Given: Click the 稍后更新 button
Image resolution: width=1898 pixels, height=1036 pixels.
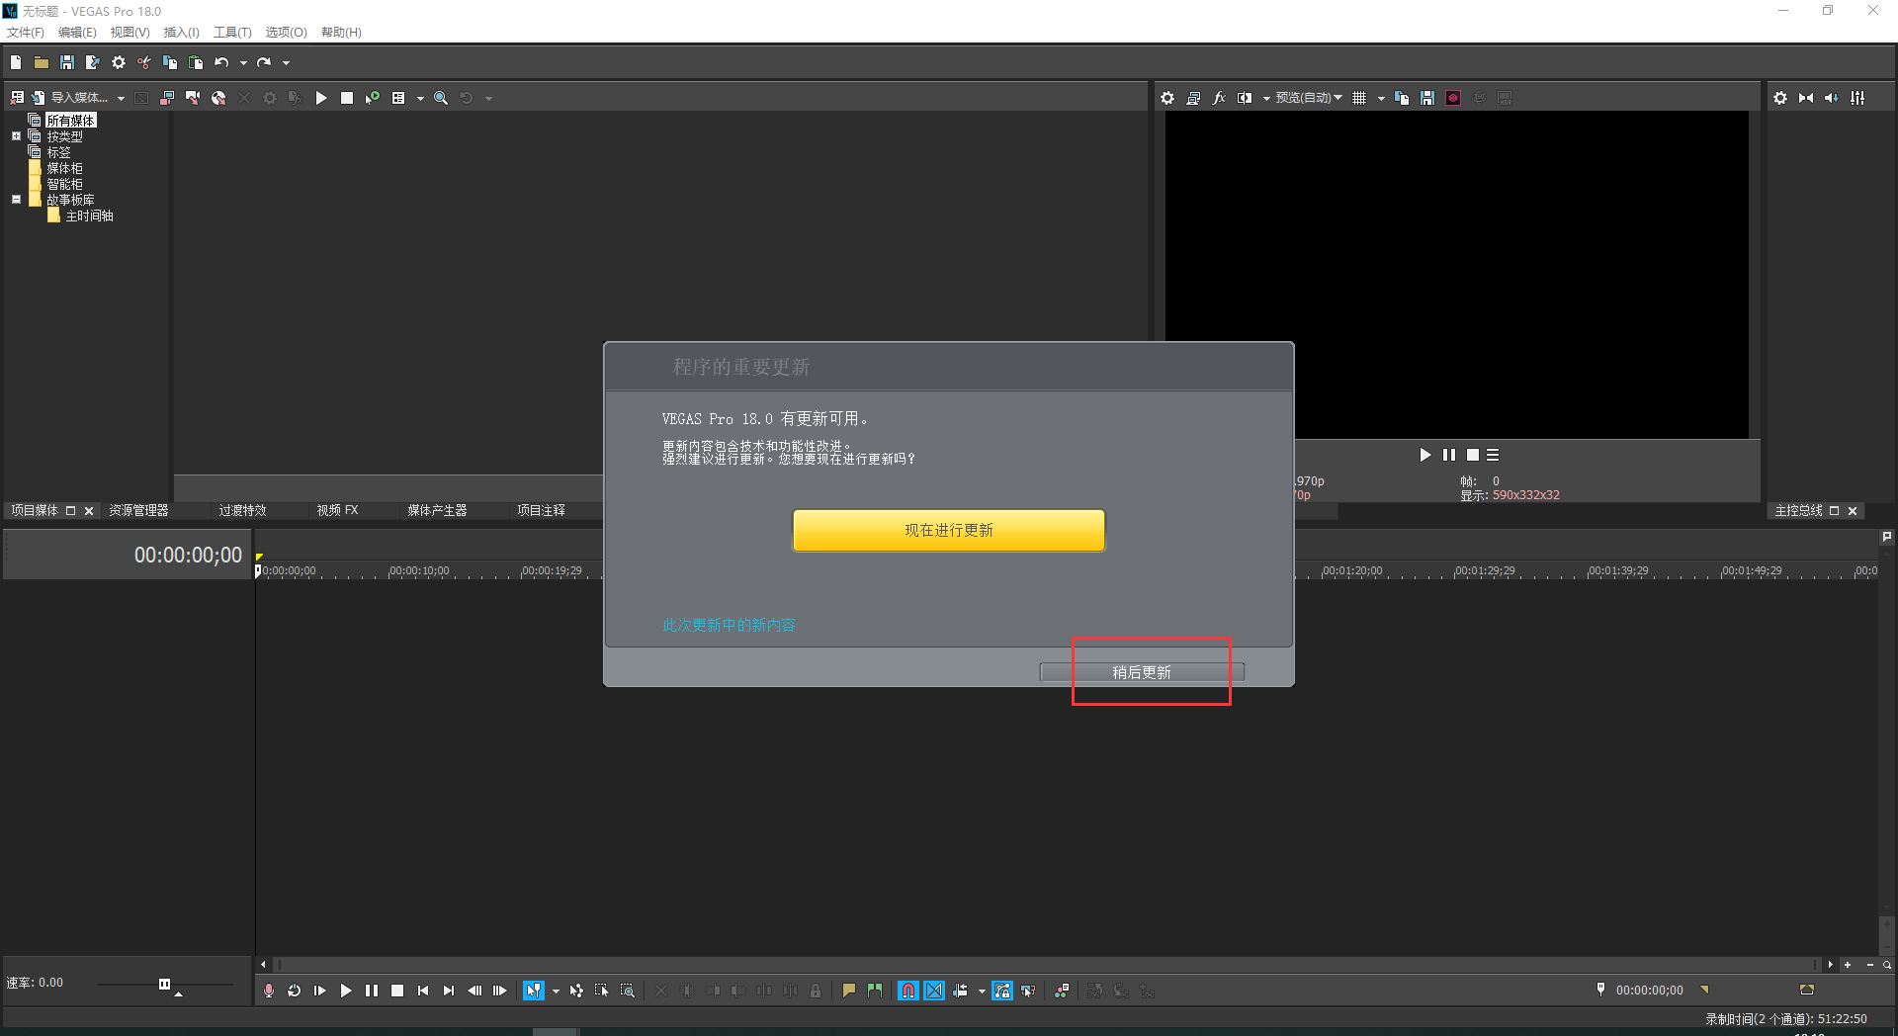Looking at the screenshot, I should [x=1141, y=672].
